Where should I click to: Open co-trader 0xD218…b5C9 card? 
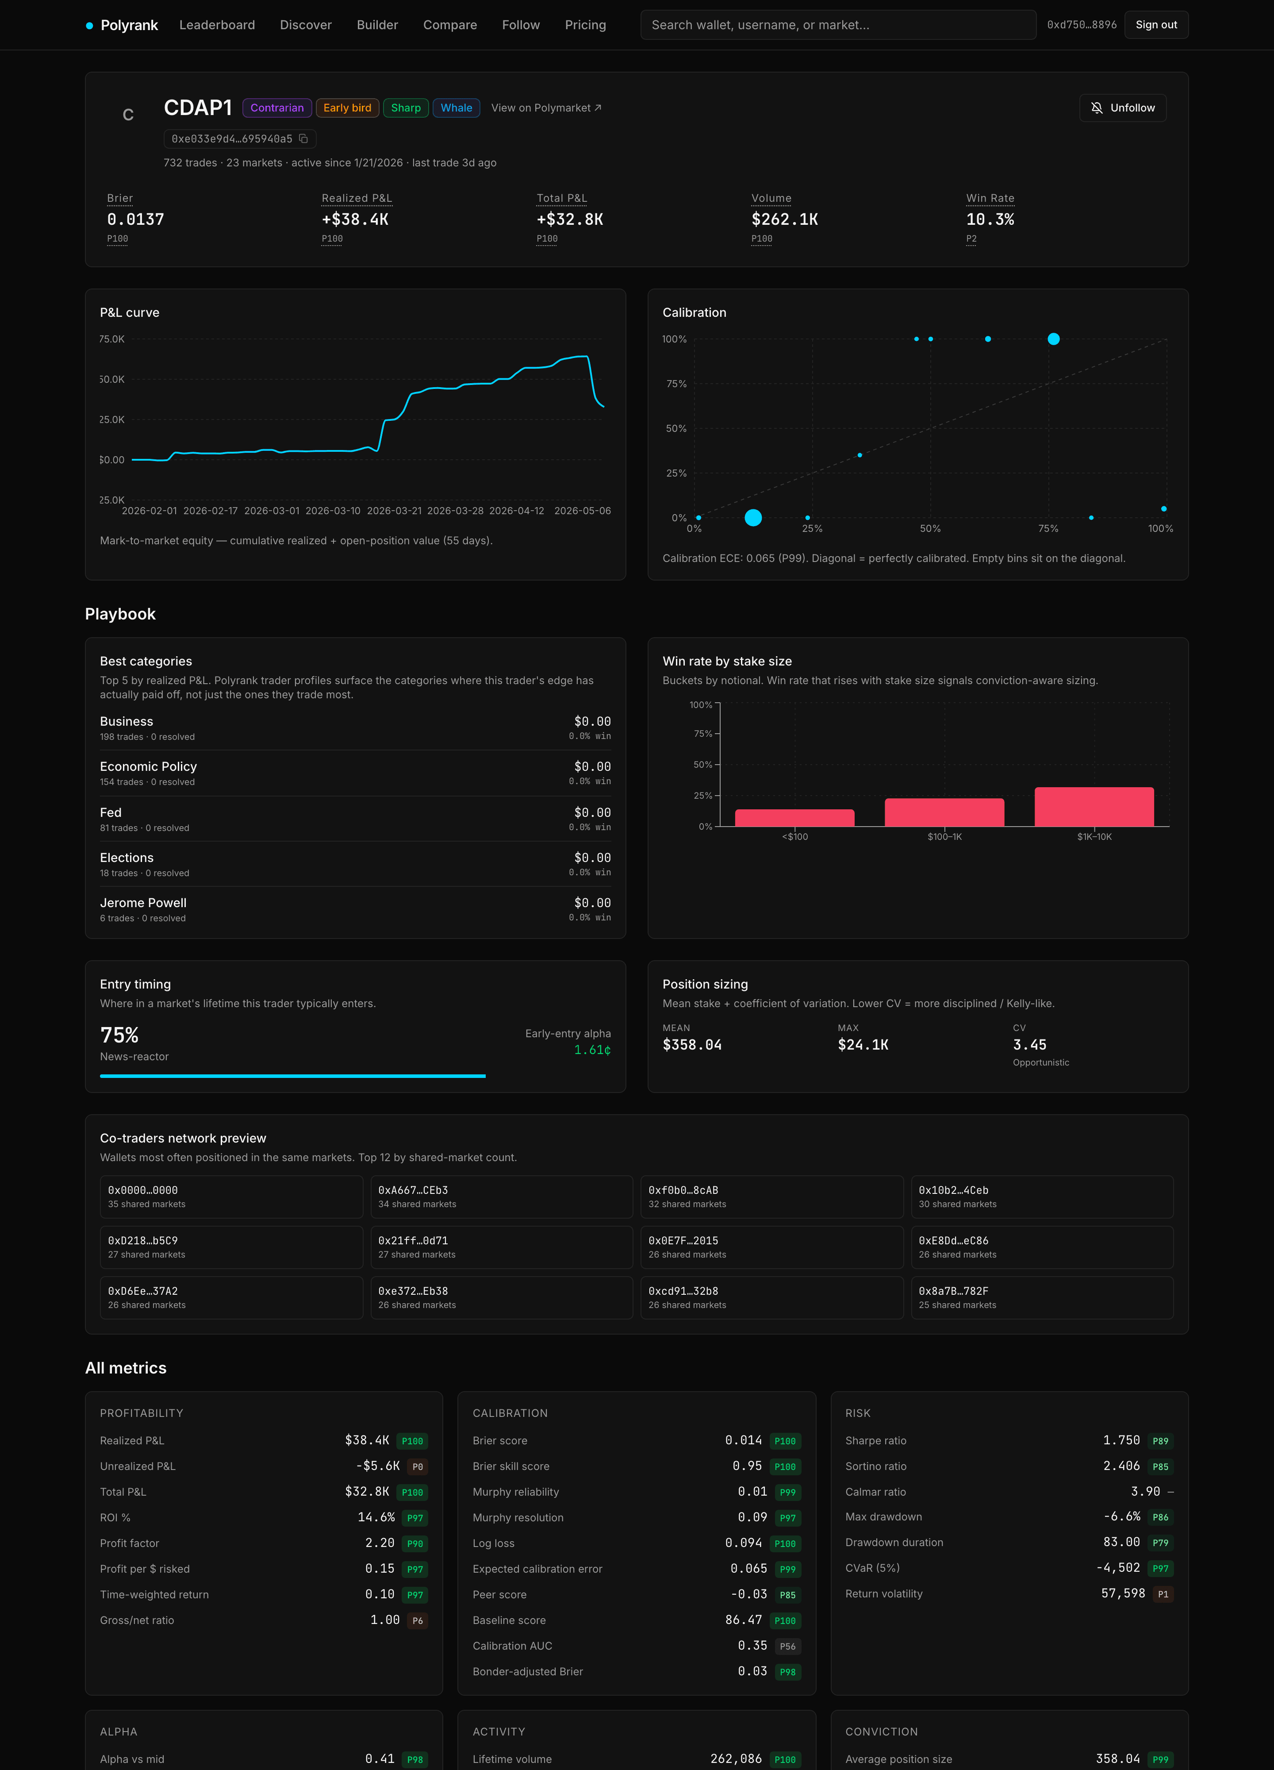232,1247
